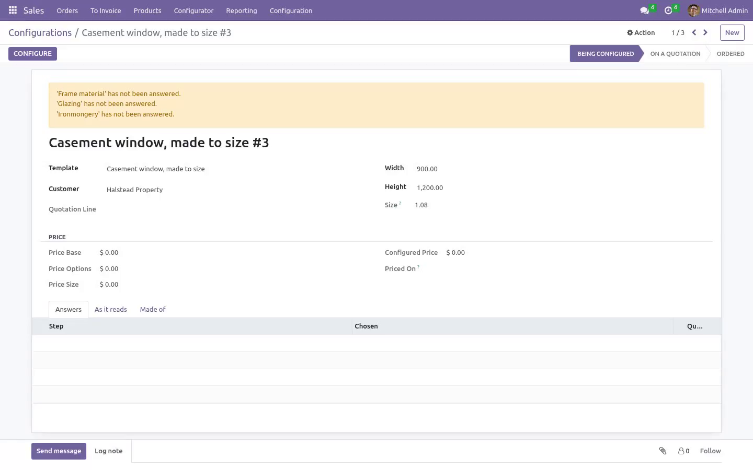Click the 'Ironmongery' warning line
The width and height of the screenshot is (753, 470).
point(116,114)
